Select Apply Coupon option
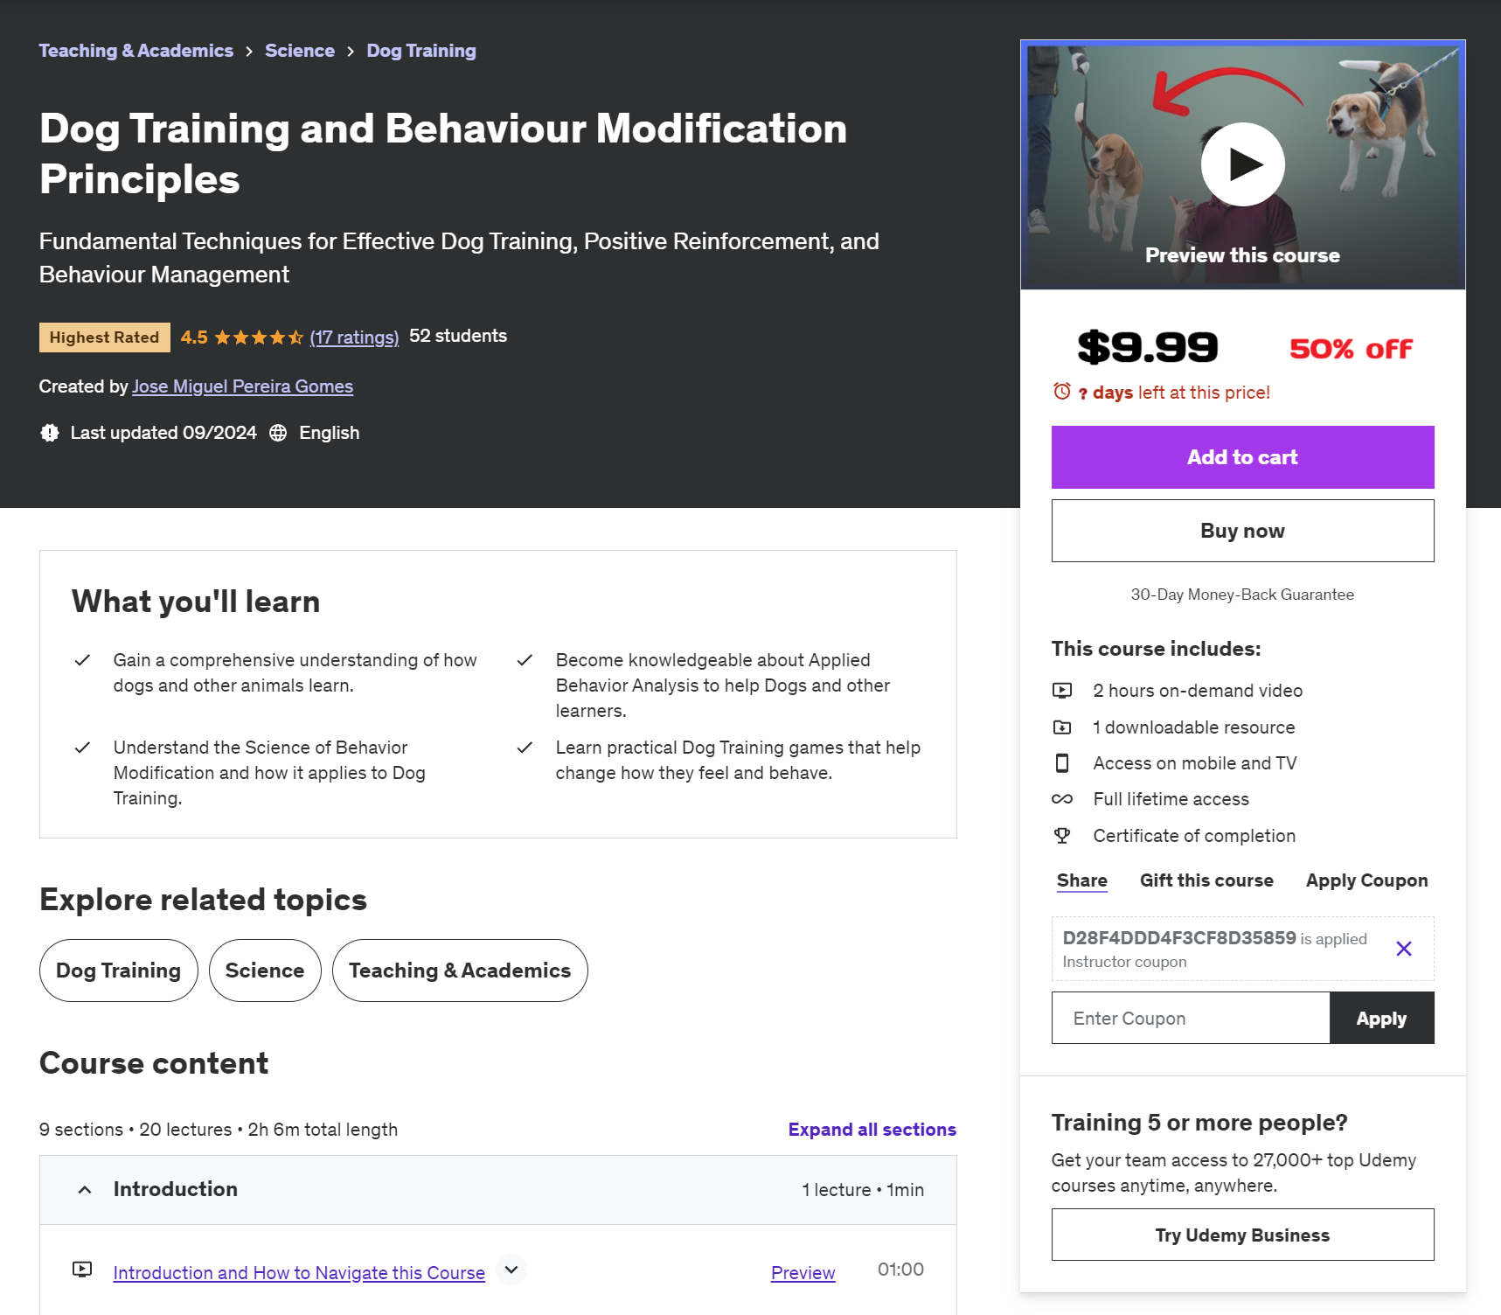Image resolution: width=1501 pixels, height=1315 pixels. coord(1367,880)
